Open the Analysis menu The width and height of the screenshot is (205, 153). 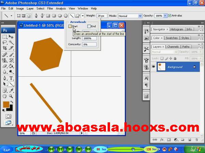pos(61,9)
